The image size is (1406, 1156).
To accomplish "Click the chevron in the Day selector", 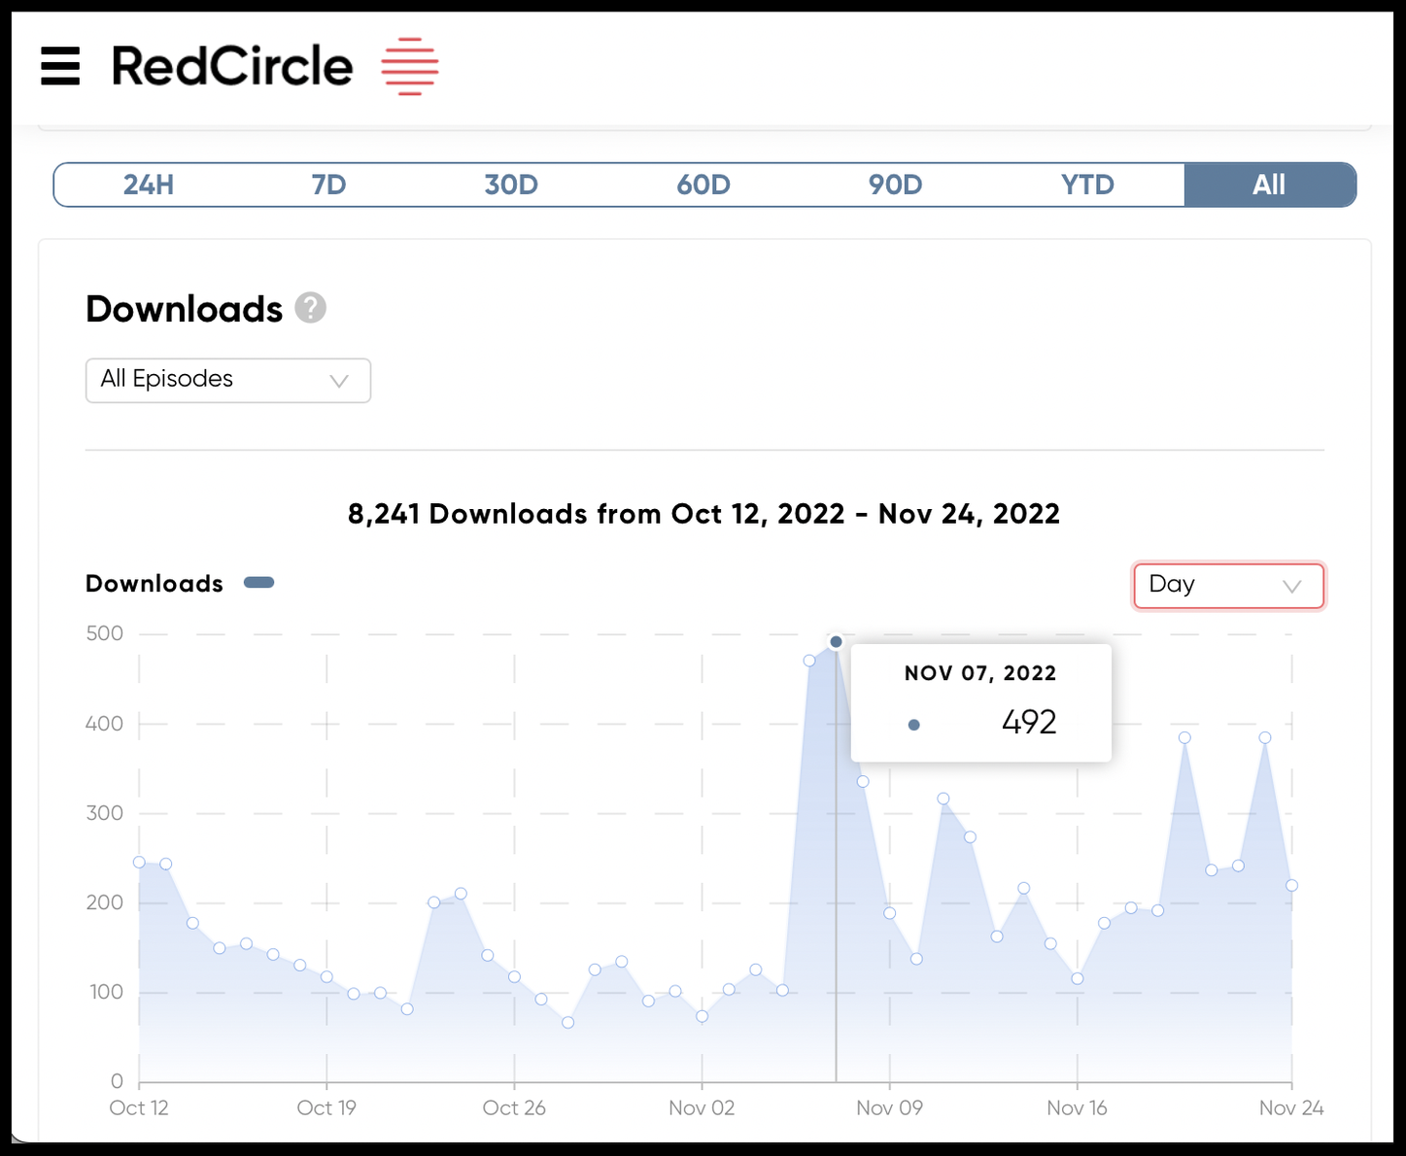I will click(1291, 587).
